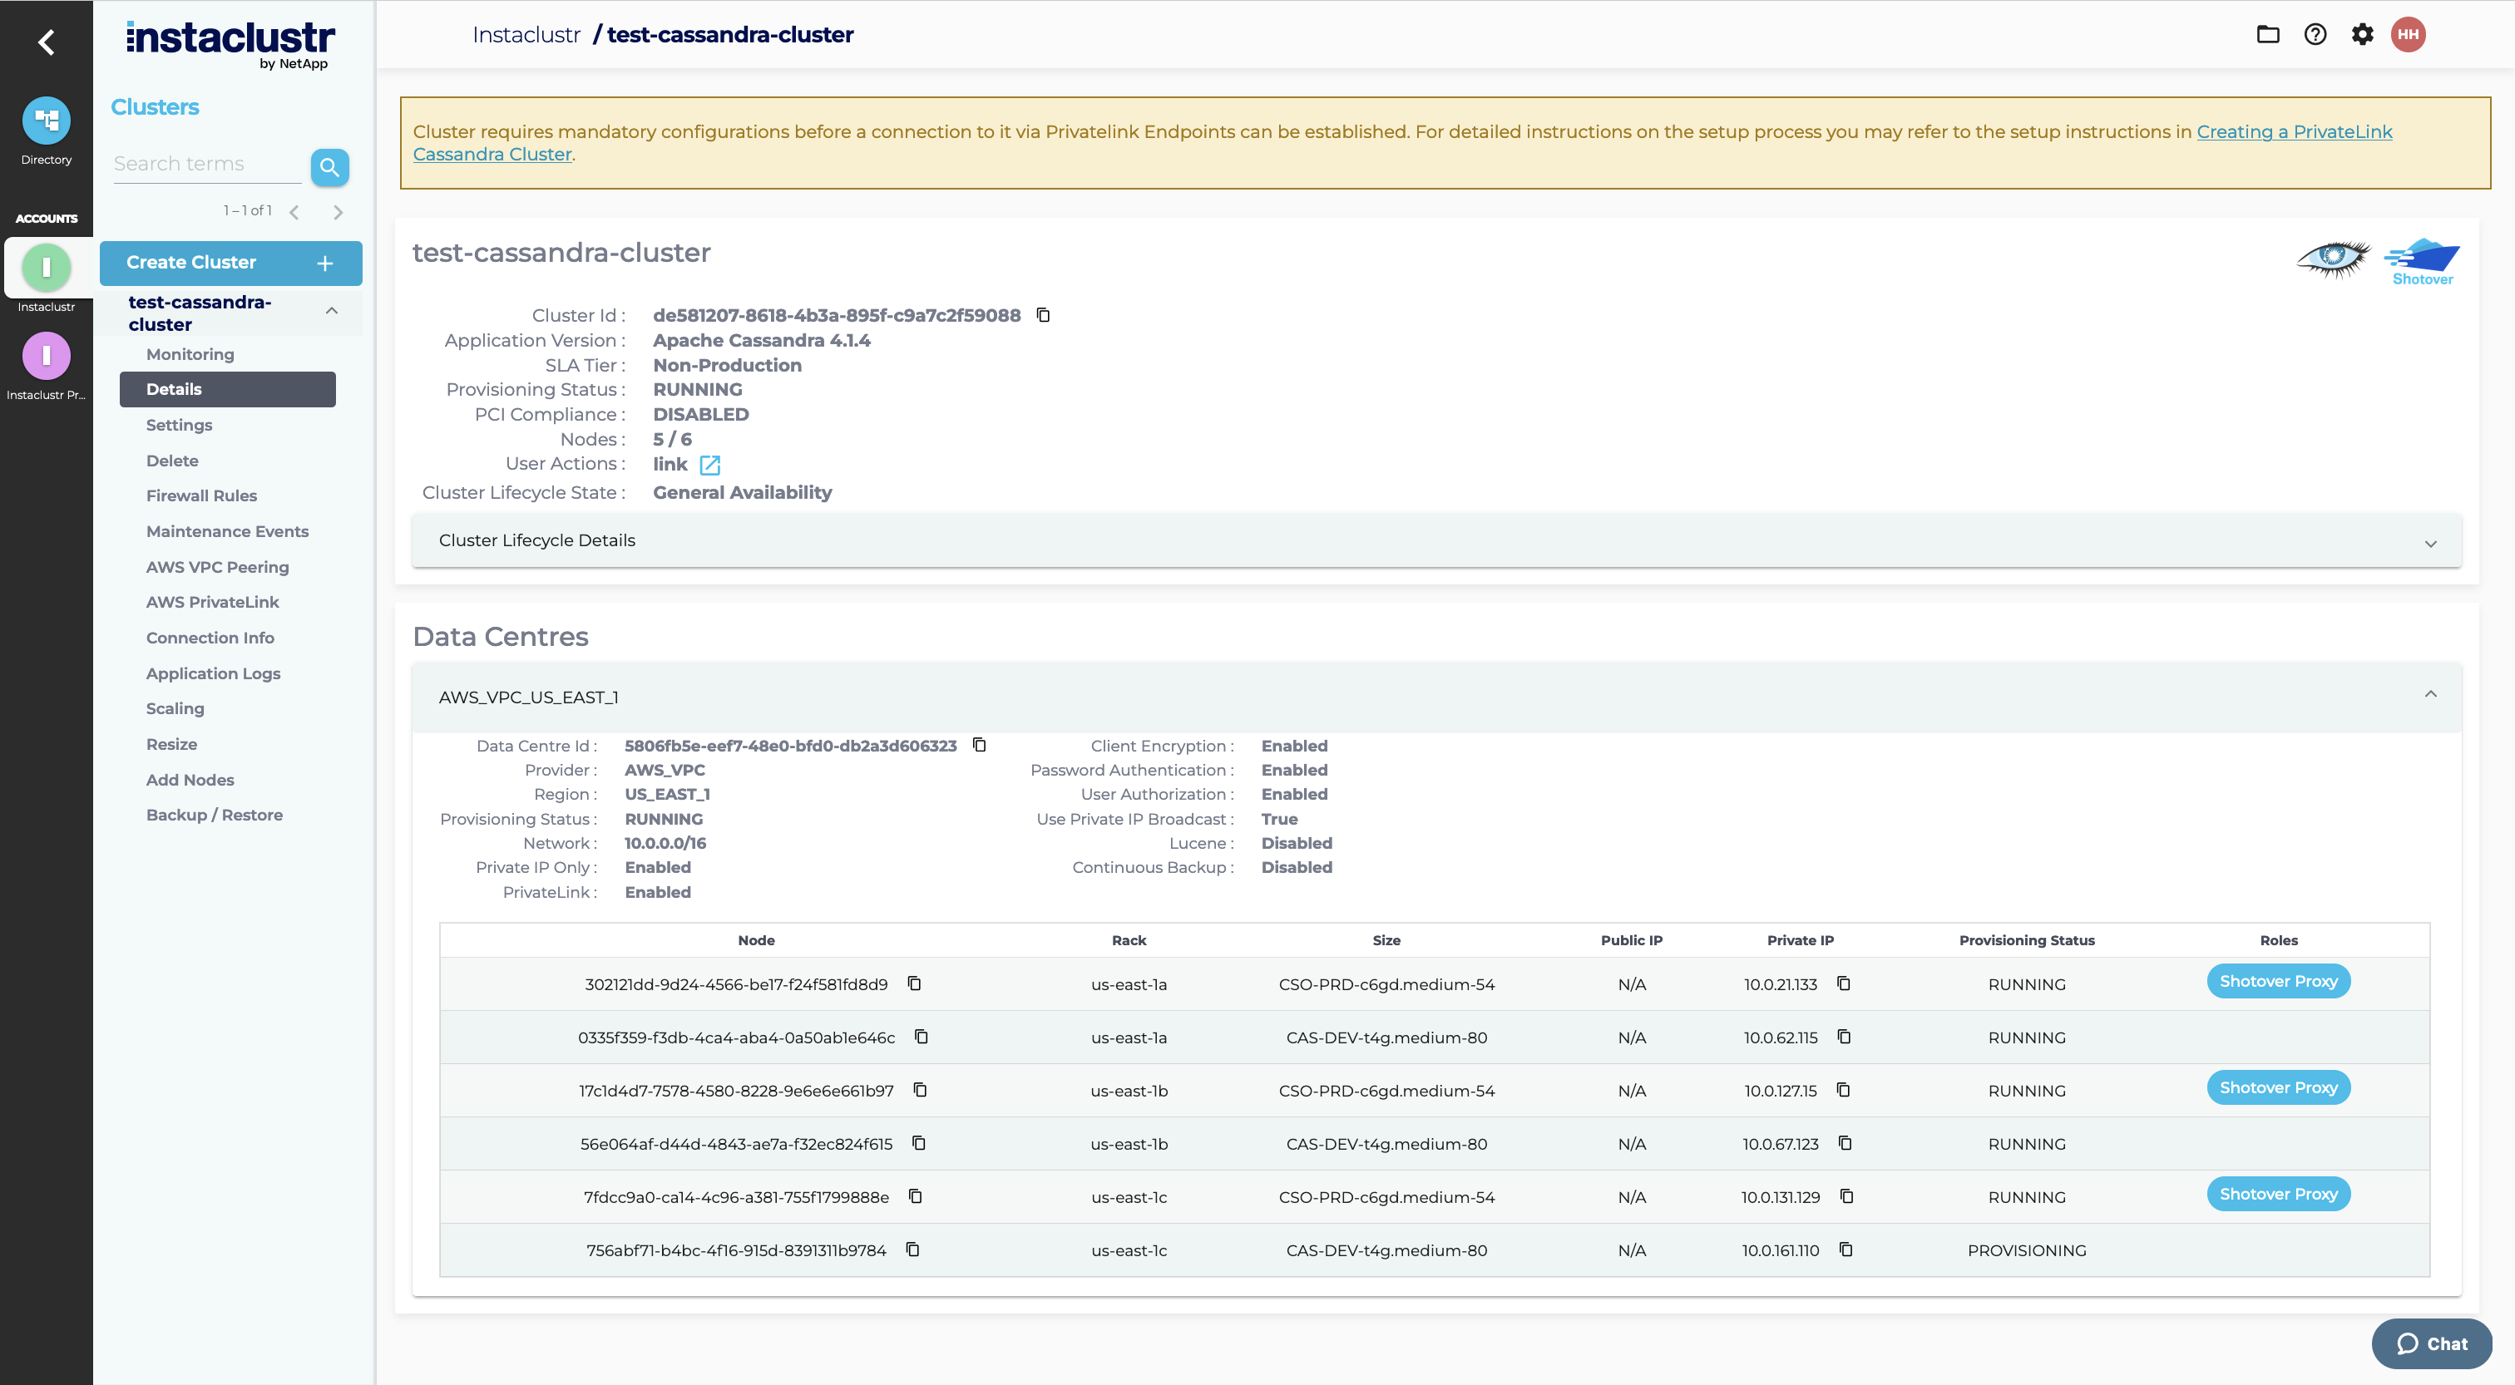The image size is (2515, 1385).
Task: Copy private IP 10.0.21.133
Action: pyautogui.click(x=1843, y=983)
